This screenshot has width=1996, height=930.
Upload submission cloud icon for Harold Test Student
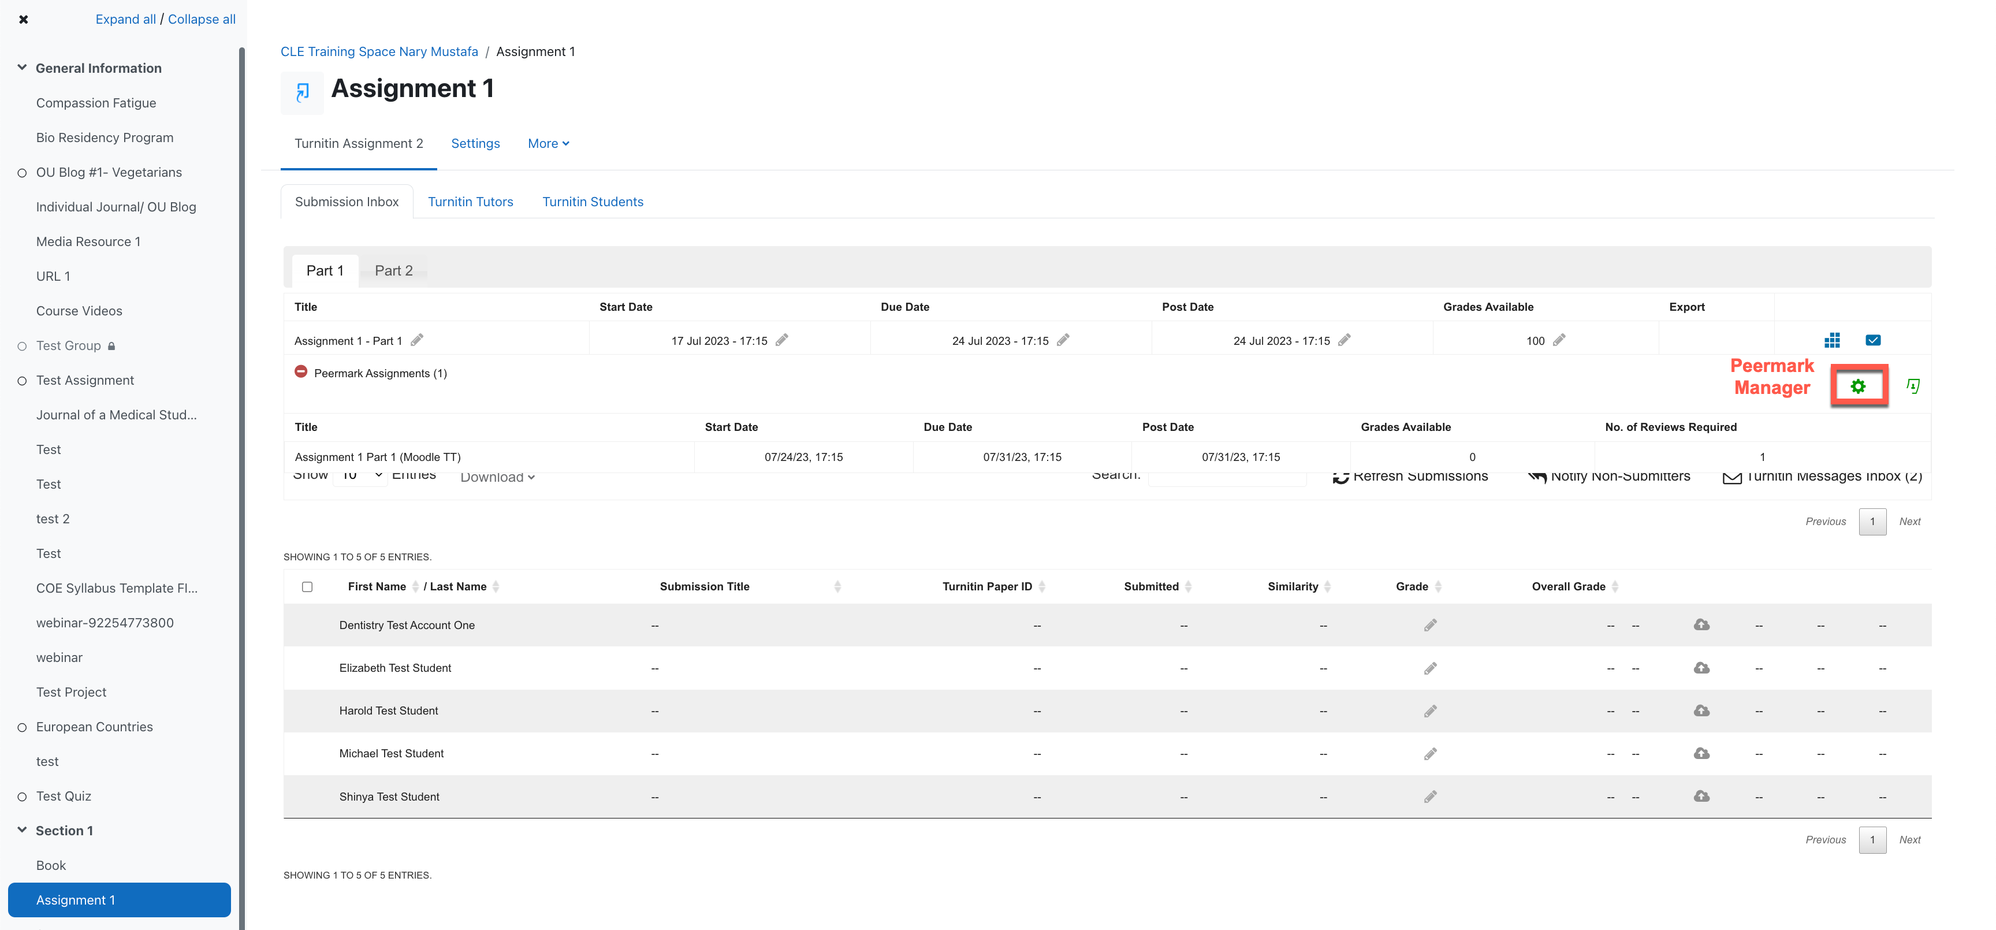(1701, 710)
